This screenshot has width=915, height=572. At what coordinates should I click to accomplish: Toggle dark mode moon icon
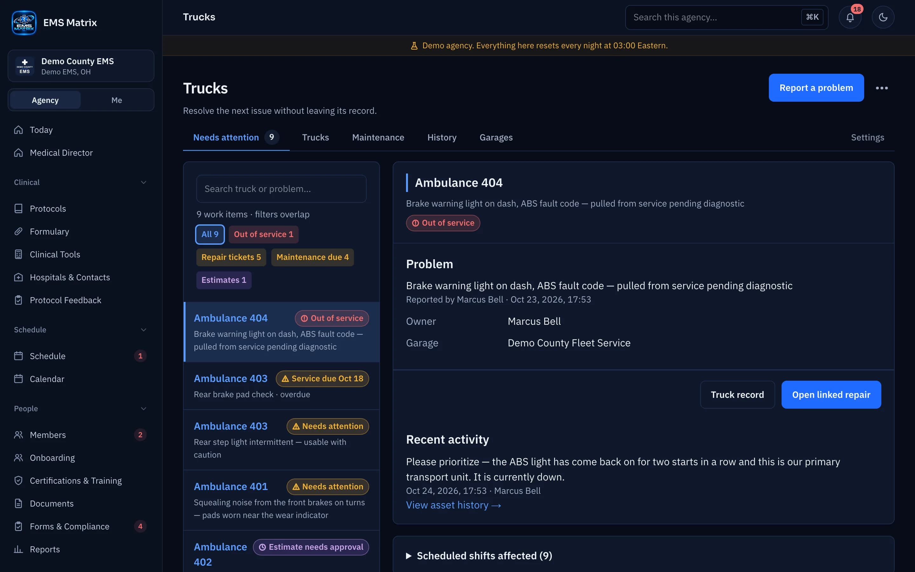883,17
